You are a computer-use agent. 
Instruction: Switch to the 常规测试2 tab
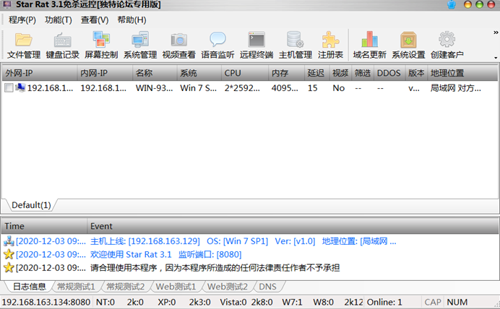125,287
